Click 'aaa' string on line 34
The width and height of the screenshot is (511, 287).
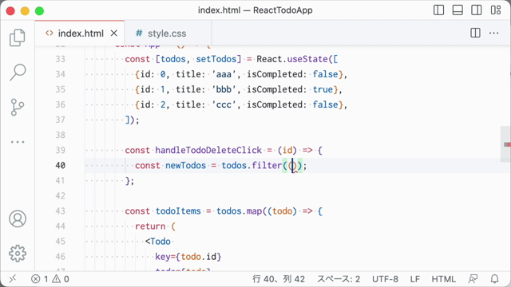click(x=224, y=74)
